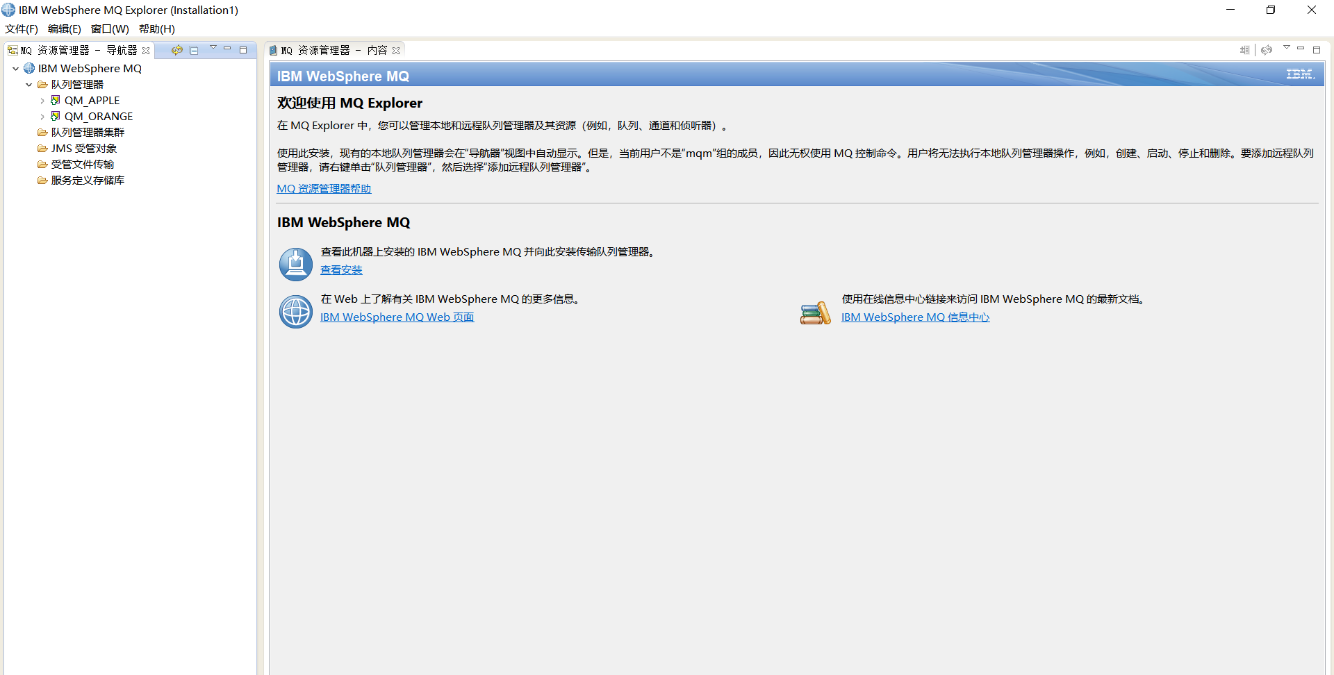Click the 欢迎使用 MQ Explorer heading
The height and width of the screenshot is (675, 1334).
coord(349,103)
